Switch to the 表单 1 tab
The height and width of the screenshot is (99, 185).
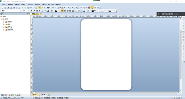click(x=44, y=95)
